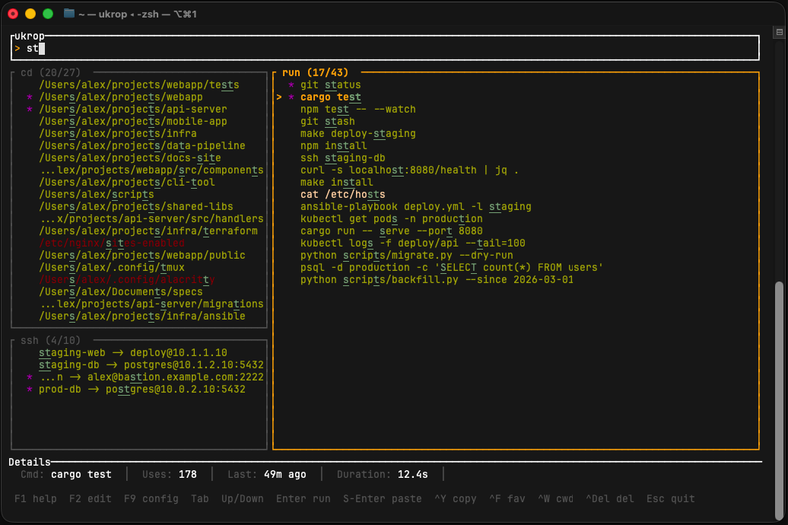Click the '^Y copy' hint
Image resolution: width=788 pixels, height=525 pixels.
click(x=456, y=499)
